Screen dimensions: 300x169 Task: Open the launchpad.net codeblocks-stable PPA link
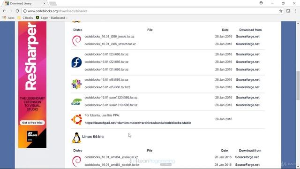pos(138,123)
